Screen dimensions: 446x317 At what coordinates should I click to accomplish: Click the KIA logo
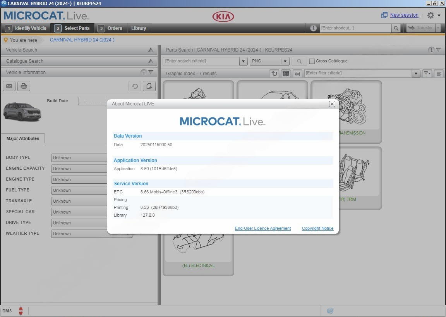pyautogui.click(x=223, y=17)
